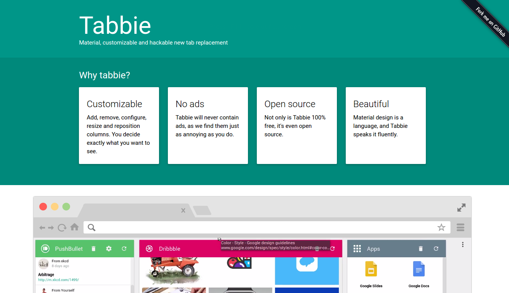509x293 pixels.
Task: Click the PushBullet logo icon in the green header
Action: [45, 249]
